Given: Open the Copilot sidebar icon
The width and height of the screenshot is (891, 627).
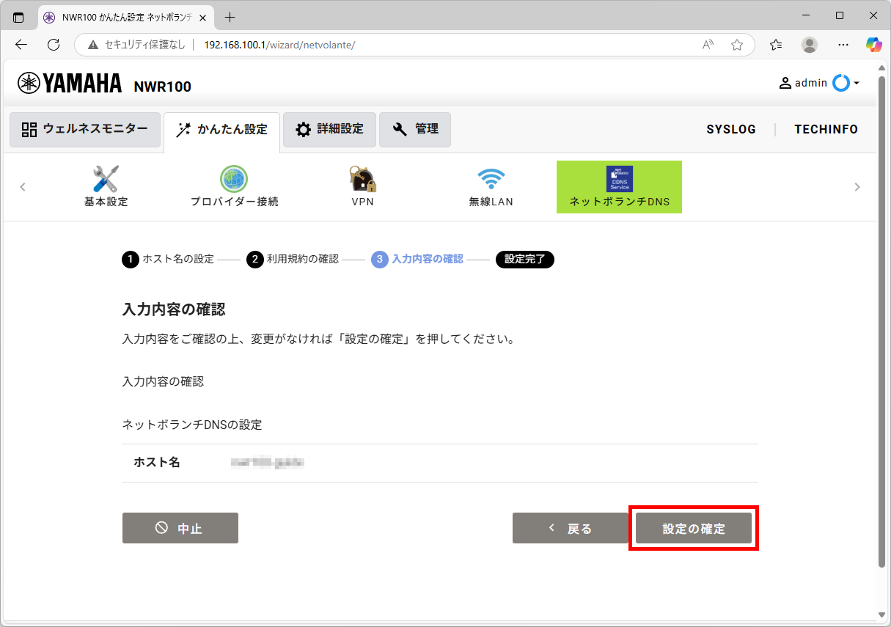Looking at the screenshot, I should pos(873,45).
